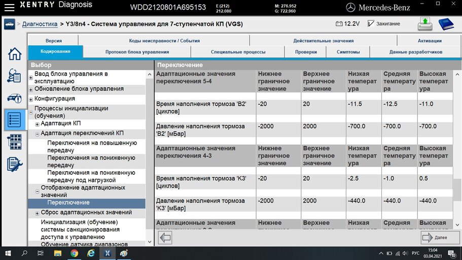Launch Internet Explorer from the taskbar
This screenshot has height=260, width=462.
(x=91, y=253)
